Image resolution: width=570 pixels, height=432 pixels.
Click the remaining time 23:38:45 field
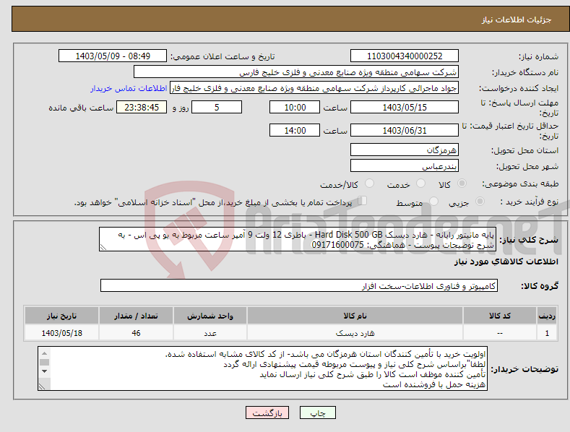[x=142, y=107]
